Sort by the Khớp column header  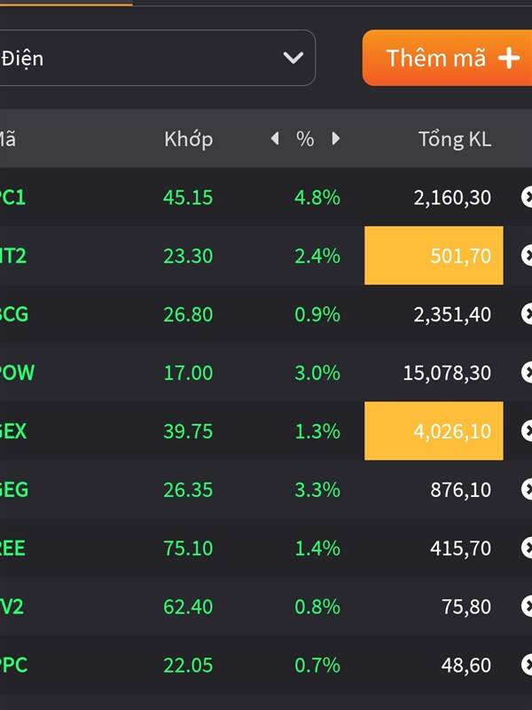coord(188,139)
